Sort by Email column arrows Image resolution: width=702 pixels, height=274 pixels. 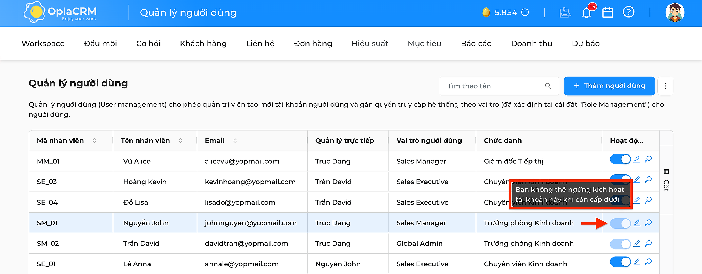[x=235, y=140]
